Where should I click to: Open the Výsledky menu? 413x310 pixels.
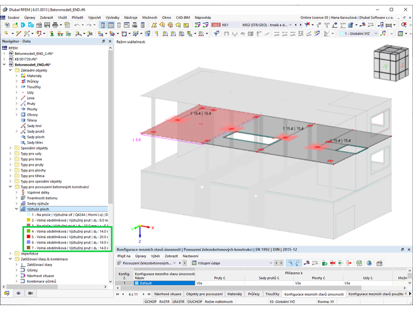point(112,17)
